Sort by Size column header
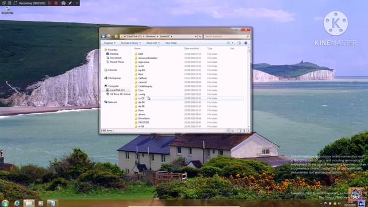Image resolution: width=368 pixels, height=207 pixels. (x=232, y=48)
